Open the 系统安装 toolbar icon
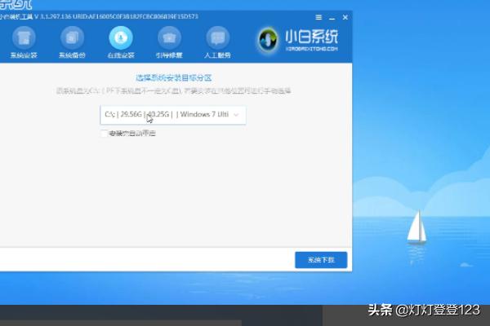This screenshot has height=326, width=490. coord(24,38)
